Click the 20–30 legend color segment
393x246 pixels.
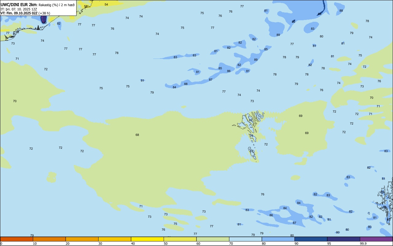coord(82,239)
